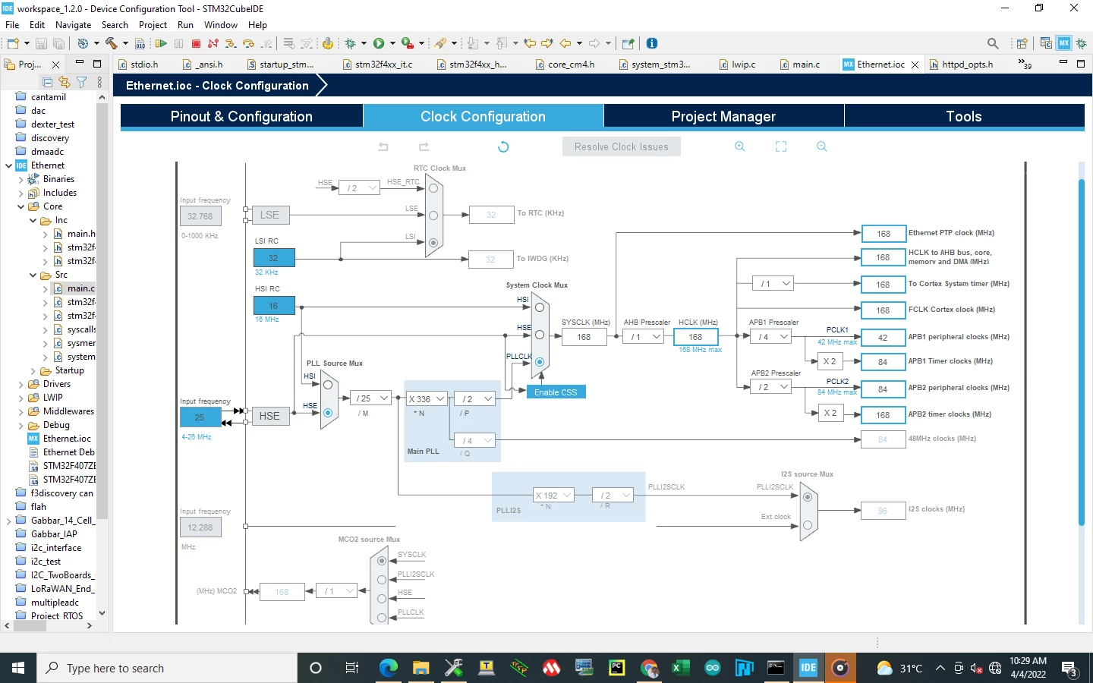
Task: Select HSE in System Clock Mux
Action: click(540, 335)
